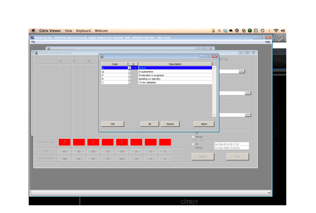The image size is (316, 213).
Task: Click the Abort button
Action: (204, 124)
